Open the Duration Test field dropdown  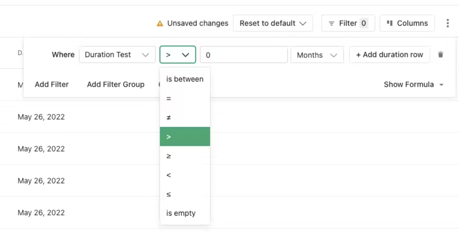[117, 55]
